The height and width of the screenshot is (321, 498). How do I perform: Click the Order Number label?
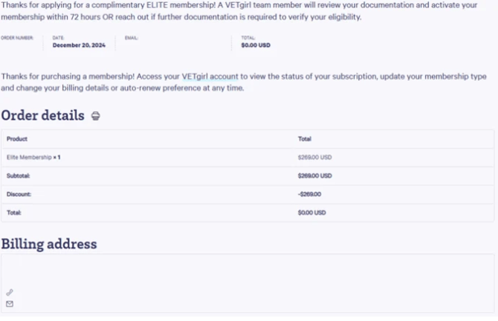point(17,38)
